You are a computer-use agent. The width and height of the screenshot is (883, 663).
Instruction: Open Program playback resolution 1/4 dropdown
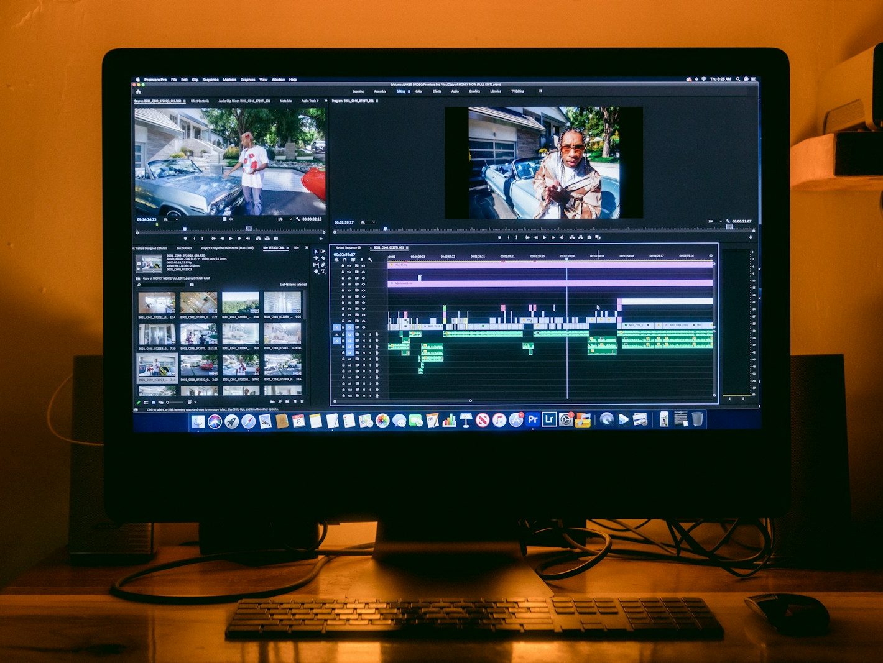point(714,221)
